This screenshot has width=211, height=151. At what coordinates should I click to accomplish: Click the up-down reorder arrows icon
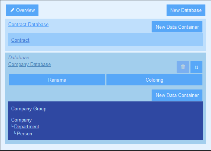(196, 67)
